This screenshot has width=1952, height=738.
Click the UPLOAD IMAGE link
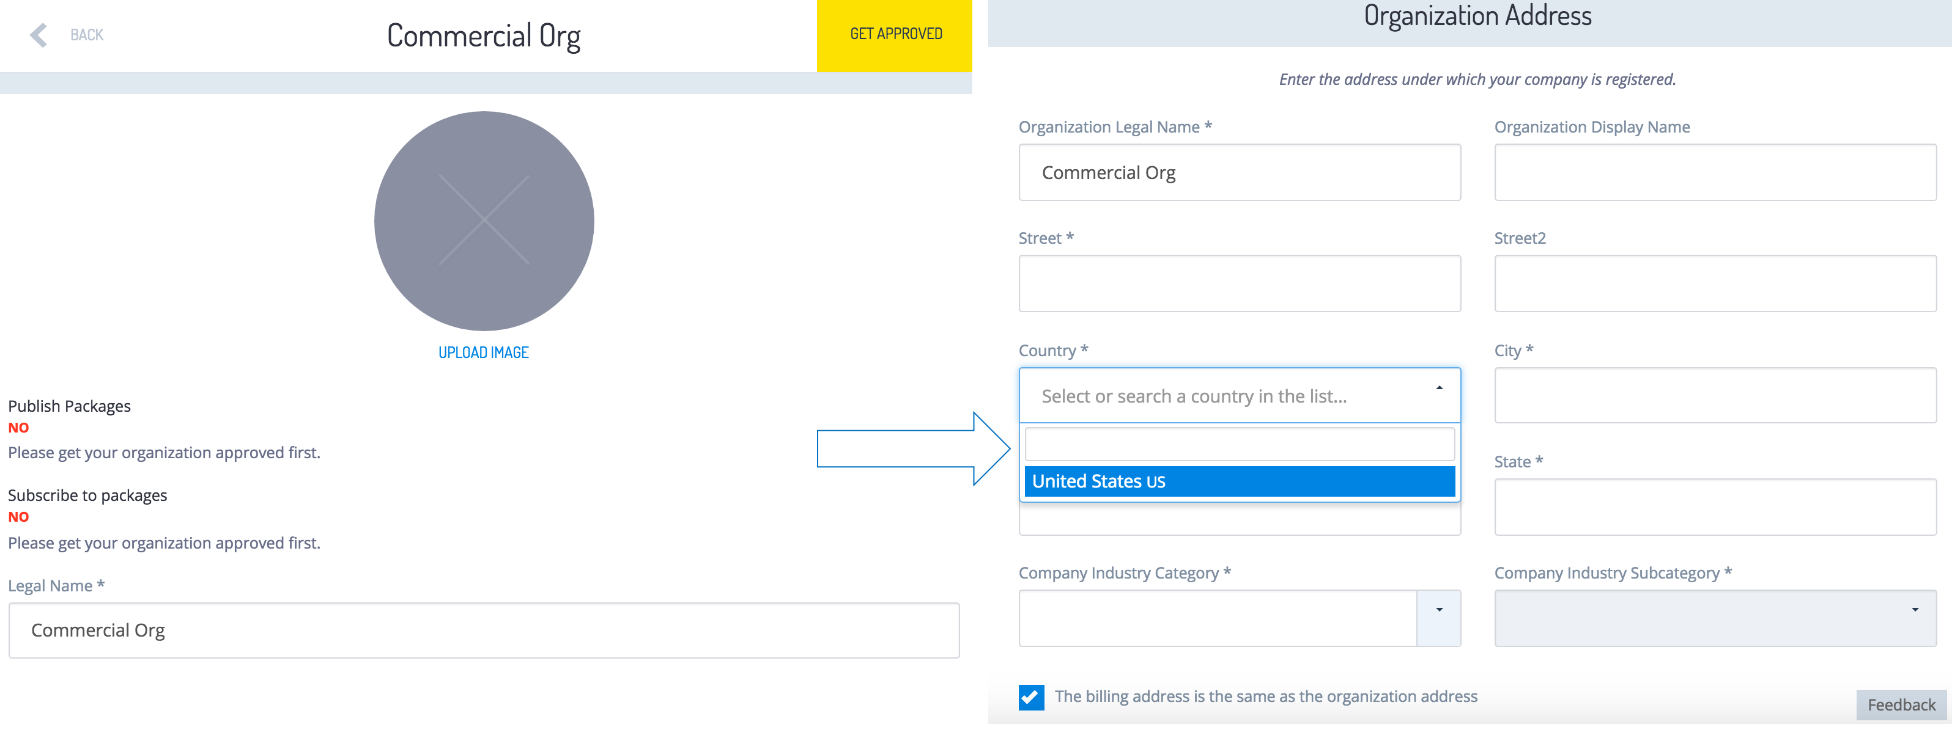tap(484, 353)
